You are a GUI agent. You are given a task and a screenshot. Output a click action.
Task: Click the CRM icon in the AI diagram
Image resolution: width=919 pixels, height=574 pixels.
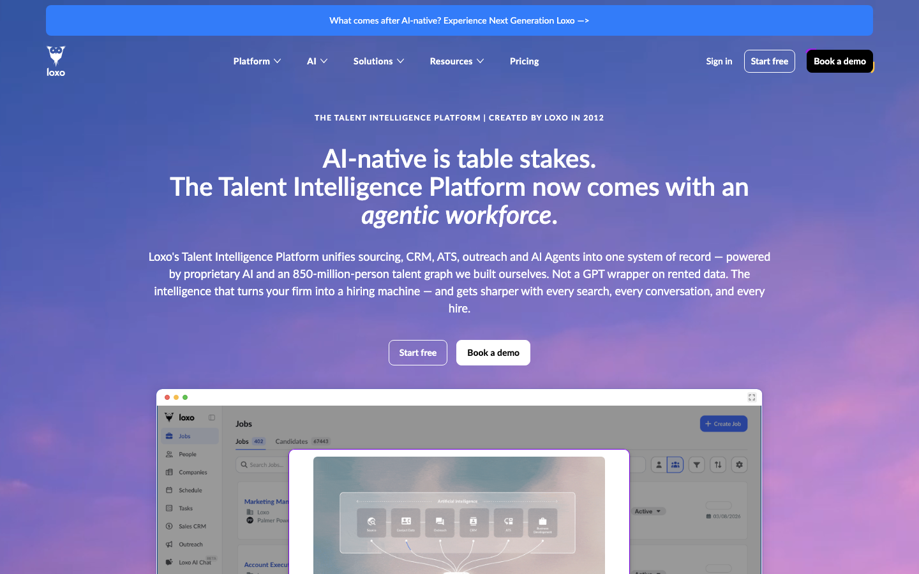tap(474, 522)
